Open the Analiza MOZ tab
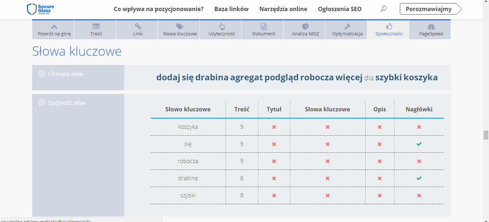 [x=305, y=30]
